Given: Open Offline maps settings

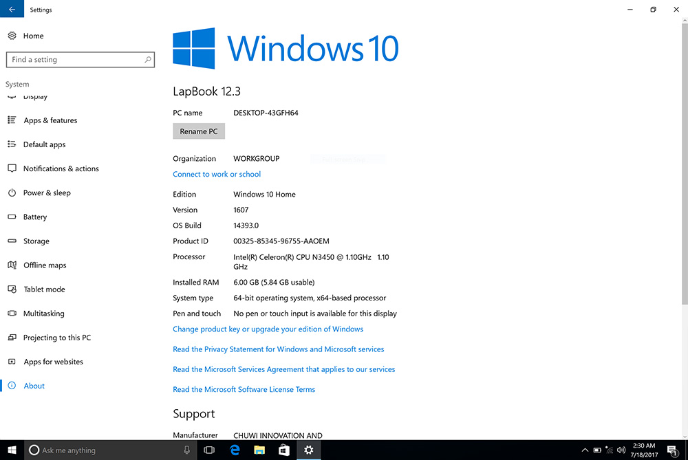Looking at the screenshot, I should click(45, 265).
